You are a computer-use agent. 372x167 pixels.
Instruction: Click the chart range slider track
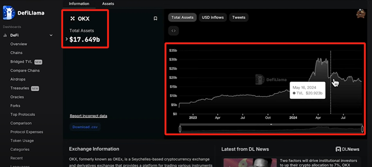[271, 129]
